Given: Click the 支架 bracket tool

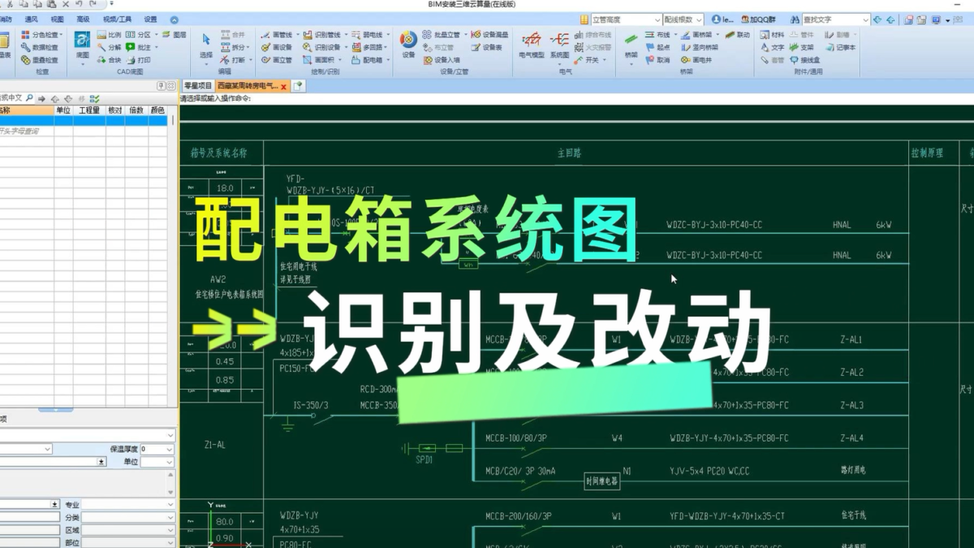Looking at the screenshot, I should tap(801, 47).
